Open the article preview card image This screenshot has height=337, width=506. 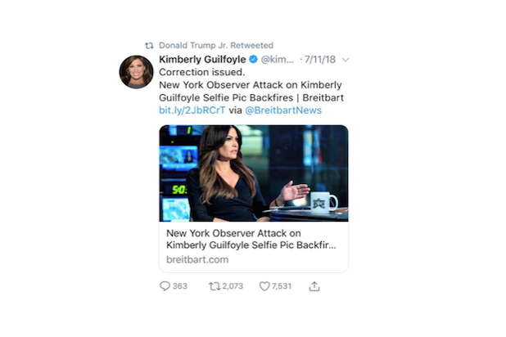(254, 173)
